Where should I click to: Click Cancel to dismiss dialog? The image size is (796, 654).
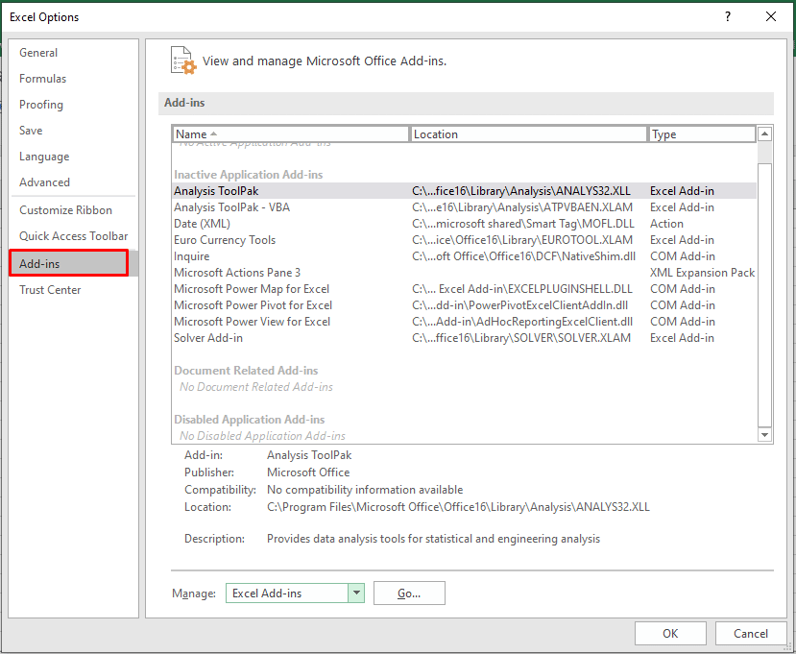coord(751,633)
